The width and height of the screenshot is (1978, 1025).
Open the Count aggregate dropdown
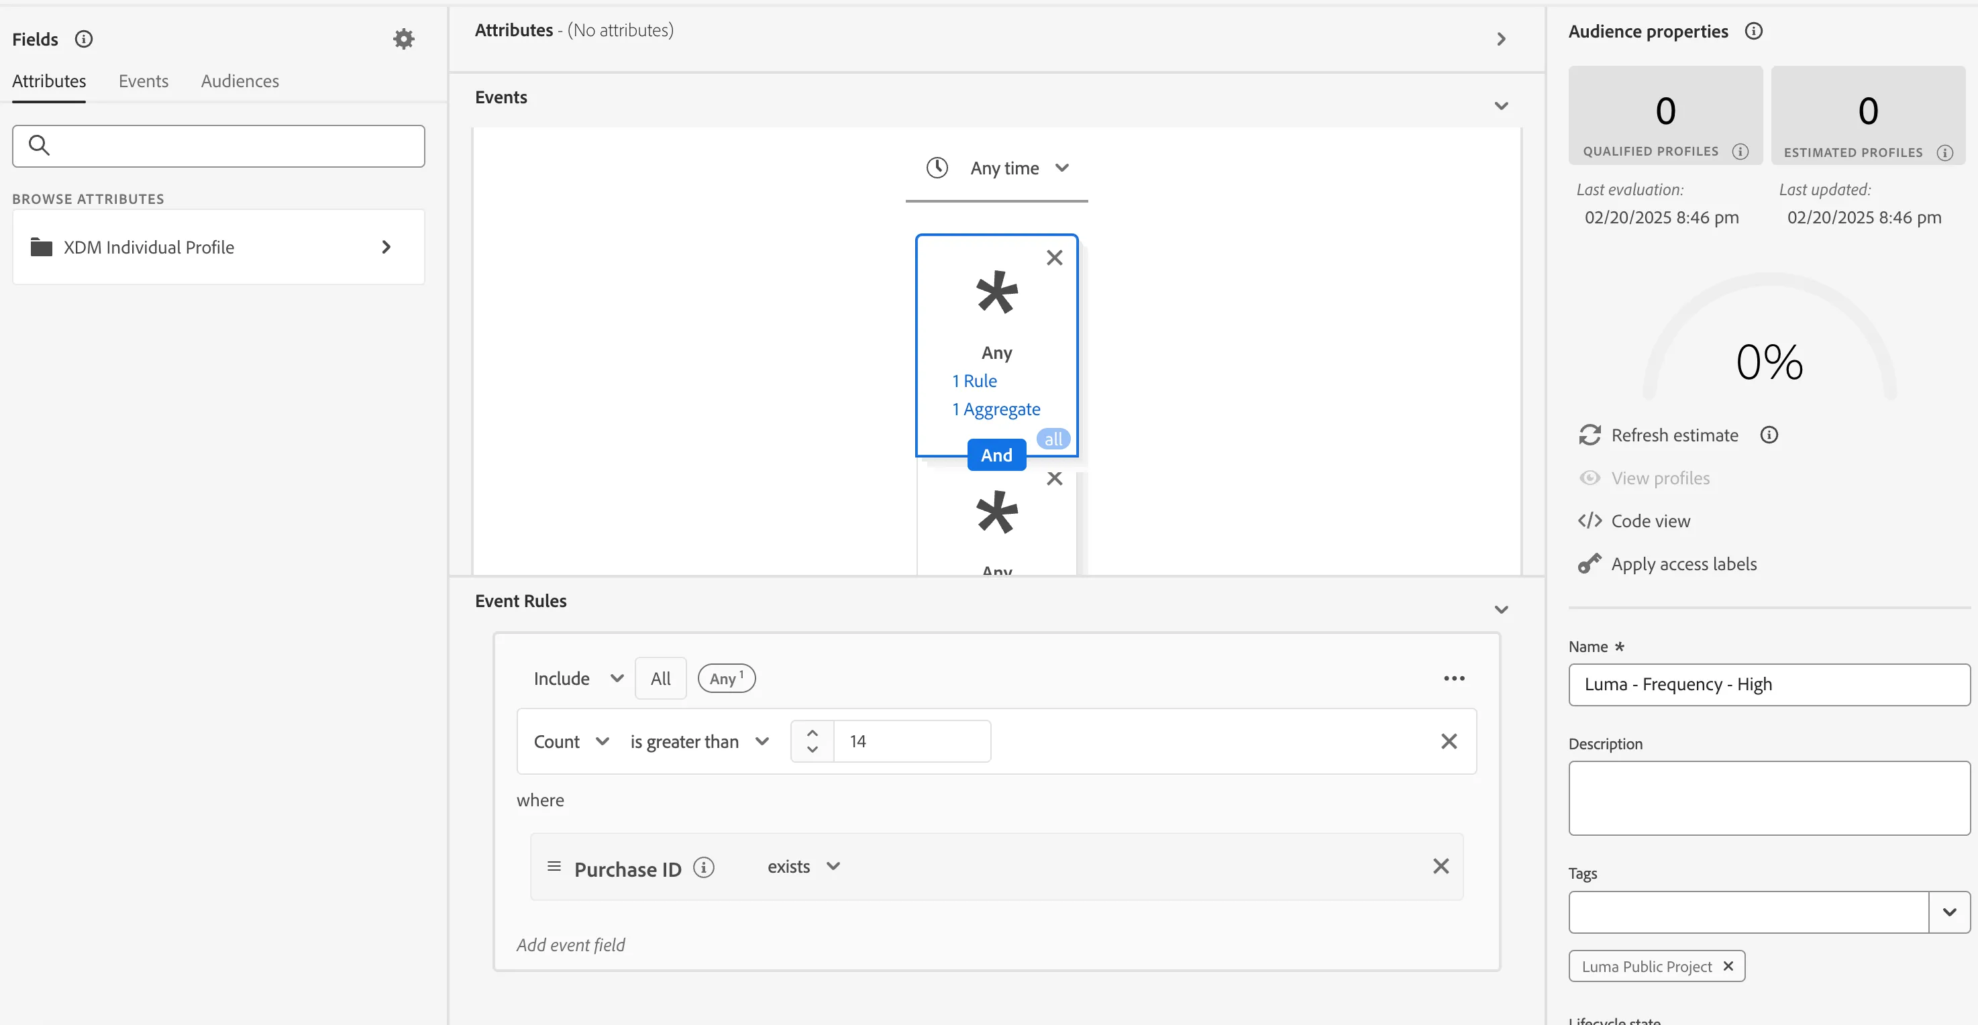(571, 742)
